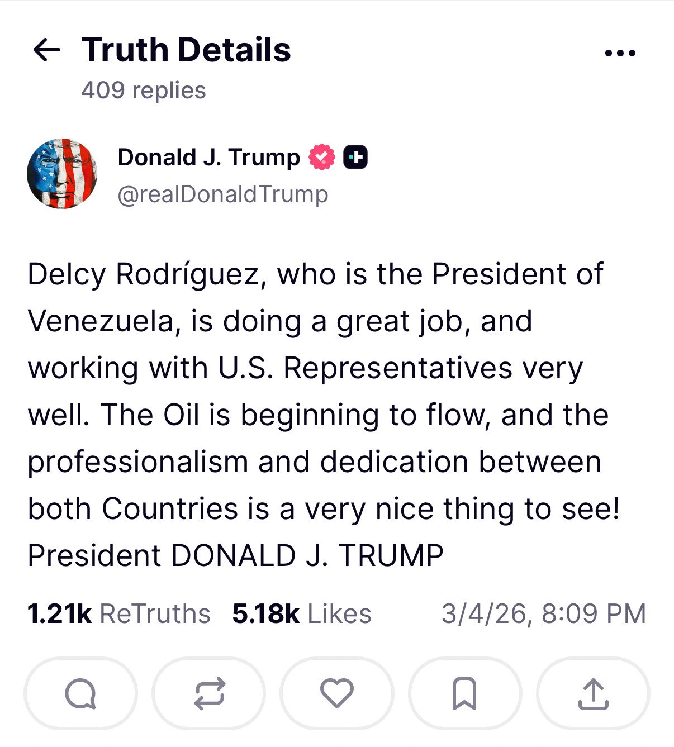Like the post with the heart icon
Image resolution: width=674 pixels, height=747 pixels.
pyautogui.click(x=337, y=693)
